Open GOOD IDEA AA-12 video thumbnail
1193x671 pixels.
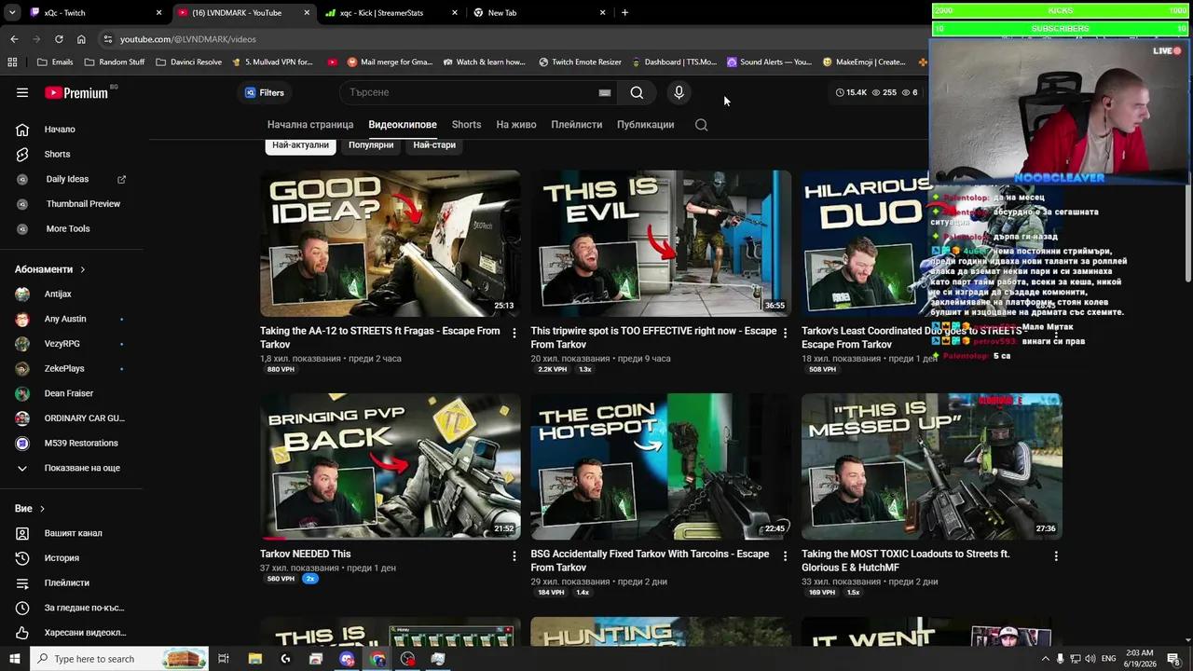tap(391, 243)
